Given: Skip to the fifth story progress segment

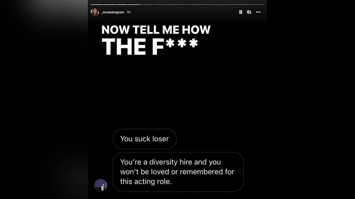Looking at the screenshot, I should coord(146,4).
